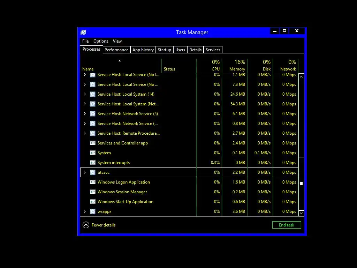The width and height of the screenshot is (357, 268).
Task: Select the Windows Start-Up Application row
Action: pos(189,202)
